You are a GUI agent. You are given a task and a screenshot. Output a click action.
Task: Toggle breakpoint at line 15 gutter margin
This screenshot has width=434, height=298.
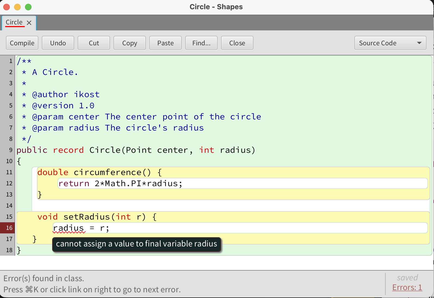[8, 217]
